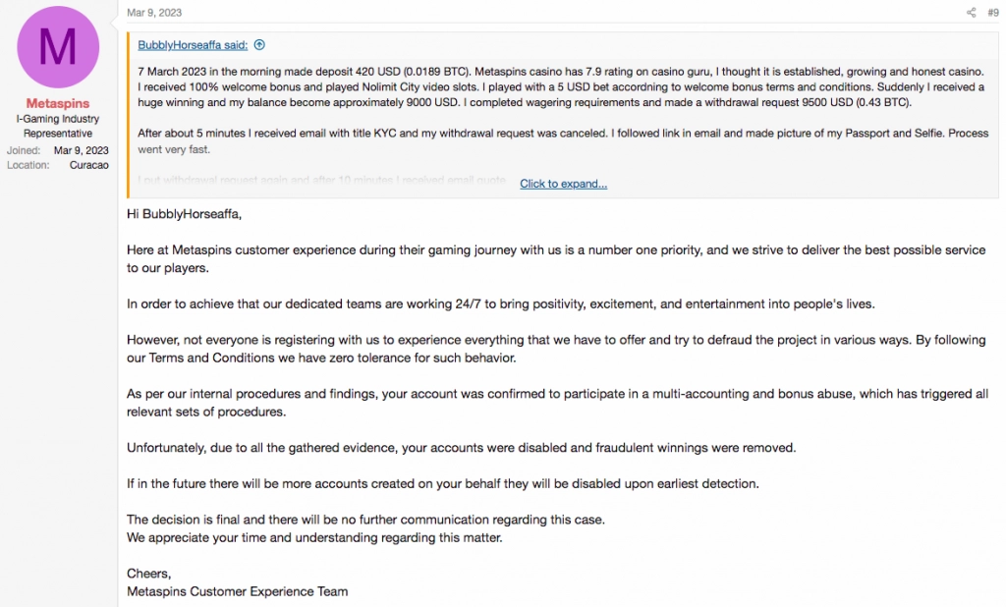Open permalink #9 for this post
Screen dimensions: 1006x607
[x=991, y=13]
